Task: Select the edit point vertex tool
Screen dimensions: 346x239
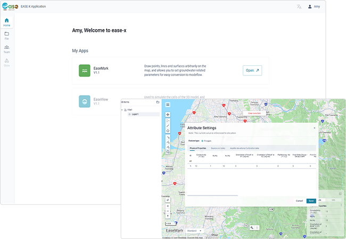Action: tap(168, 137)
